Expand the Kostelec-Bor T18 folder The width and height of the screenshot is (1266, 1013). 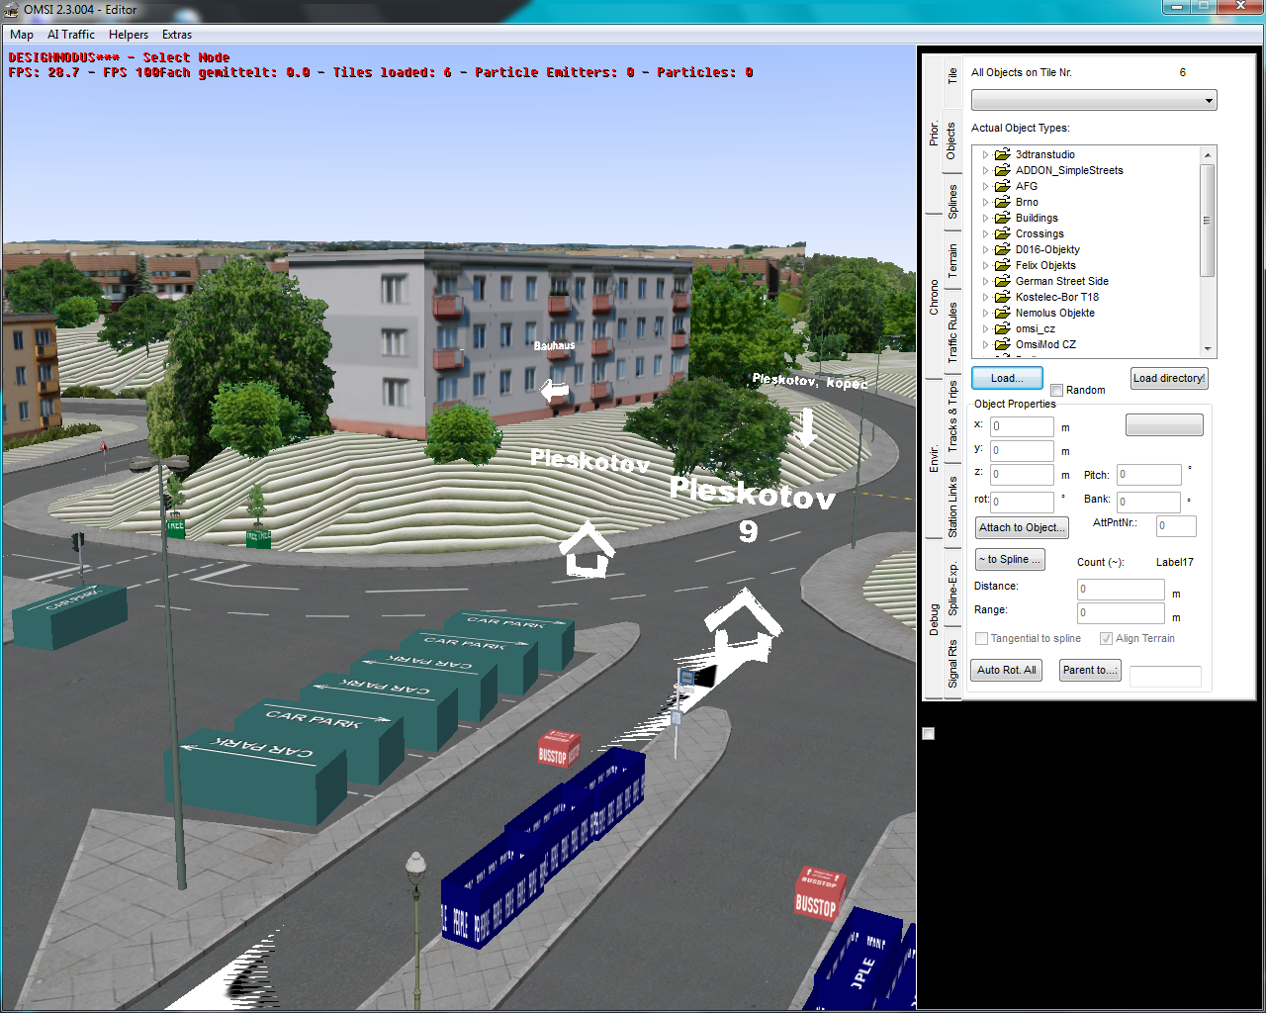click(985, 297)
